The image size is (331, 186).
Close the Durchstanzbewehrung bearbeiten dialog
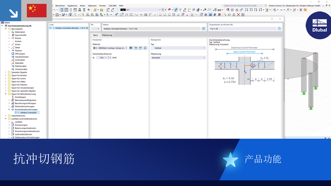pyautogui.click(x=280, y=19)
